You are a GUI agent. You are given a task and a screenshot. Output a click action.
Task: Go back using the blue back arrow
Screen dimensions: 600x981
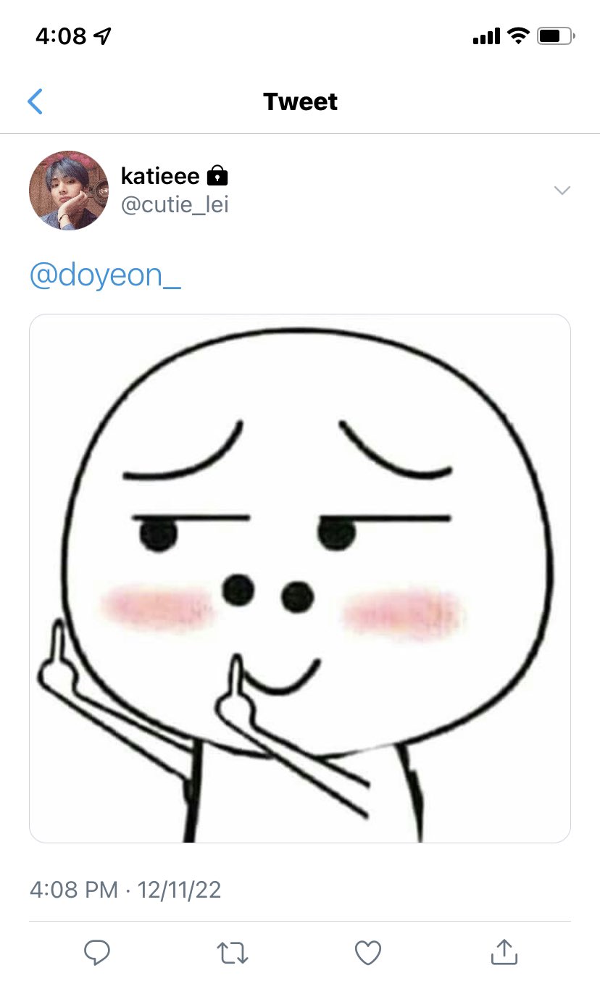click(x=35, y=101)
